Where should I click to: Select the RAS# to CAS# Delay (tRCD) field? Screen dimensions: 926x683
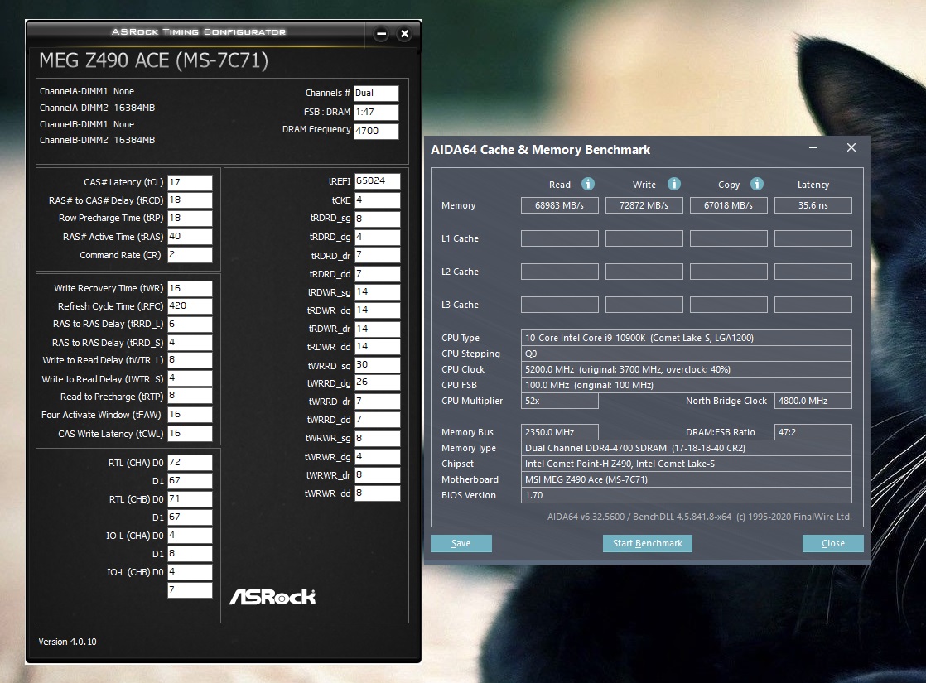190,200
